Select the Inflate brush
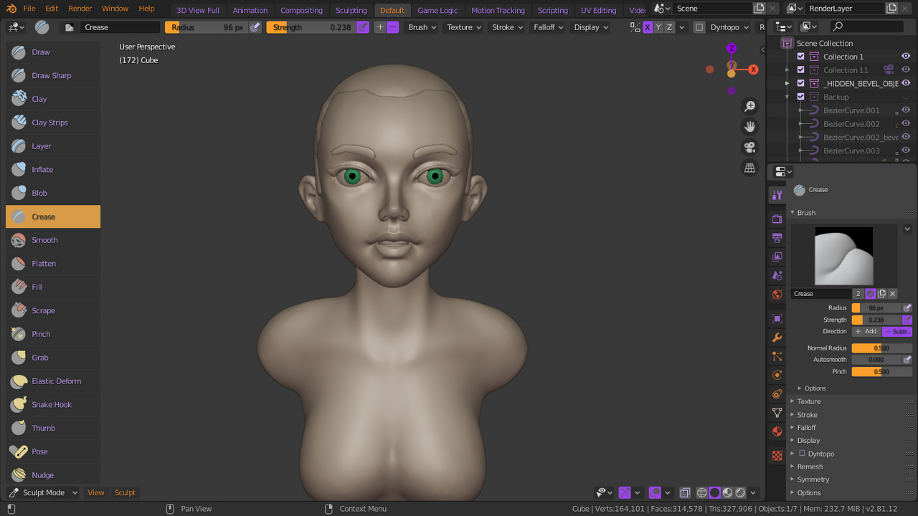Image resolution: width=918 pixels, height=516 pixels. pyautogui.click(x=53, y=170)
